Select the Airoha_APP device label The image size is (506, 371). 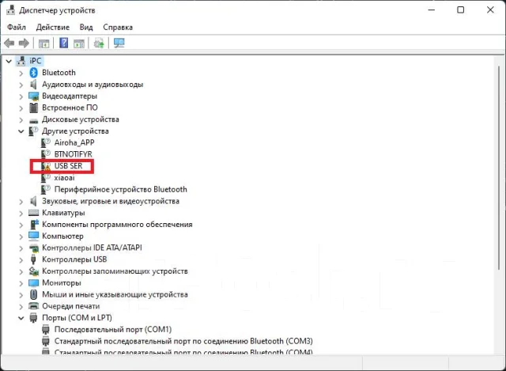point(74,142)
